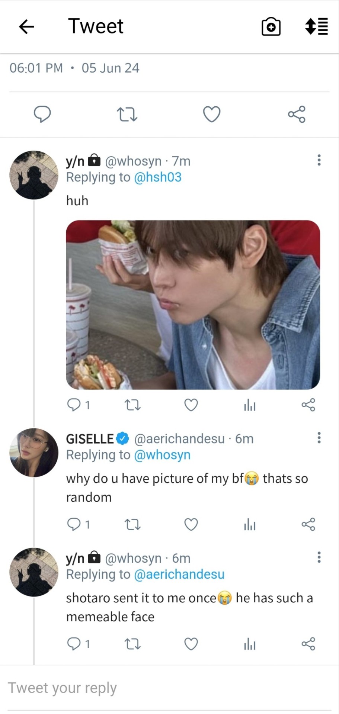Reply to the main tweet
Screen dimensions: 339x714
(x=42, y=114)
